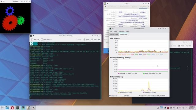Select the Graphics tab in CPU-X
196x110 pixels.
tap(143, 7)
